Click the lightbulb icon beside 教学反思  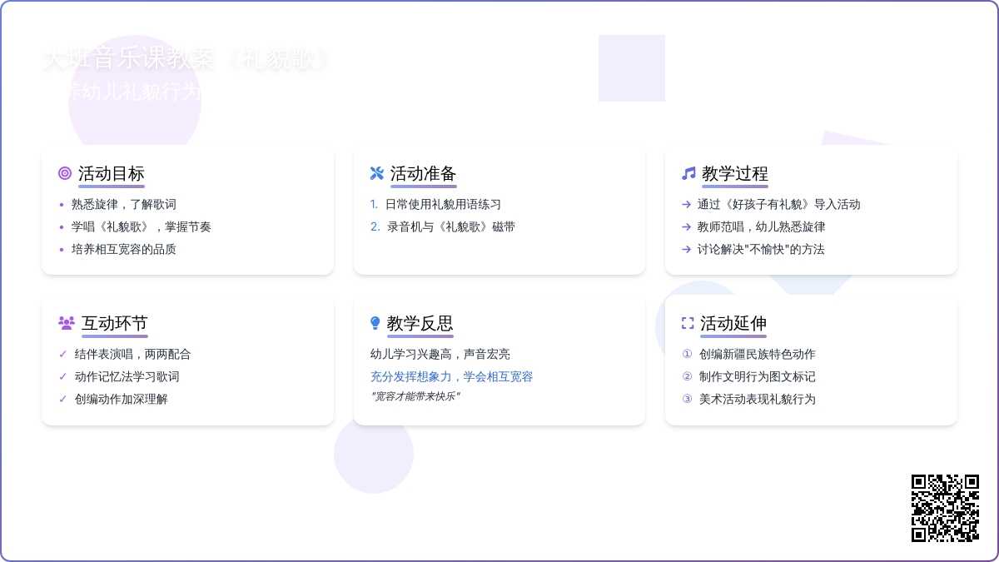coord(375,323)
